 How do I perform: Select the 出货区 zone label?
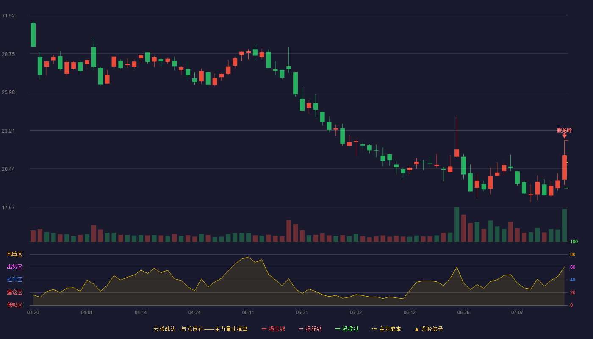click(14, 267)
